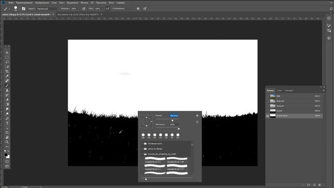Toggle Quick Mask mode
334x188 pixels.
(7, 161)
